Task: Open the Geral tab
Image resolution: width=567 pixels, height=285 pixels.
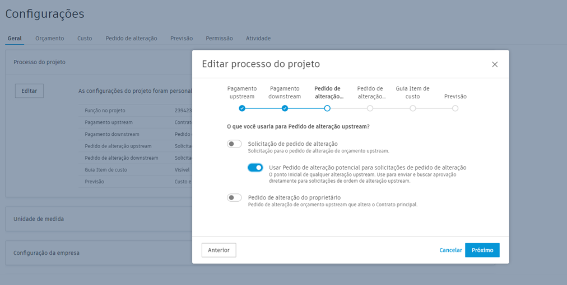Action: coord(15,38)
